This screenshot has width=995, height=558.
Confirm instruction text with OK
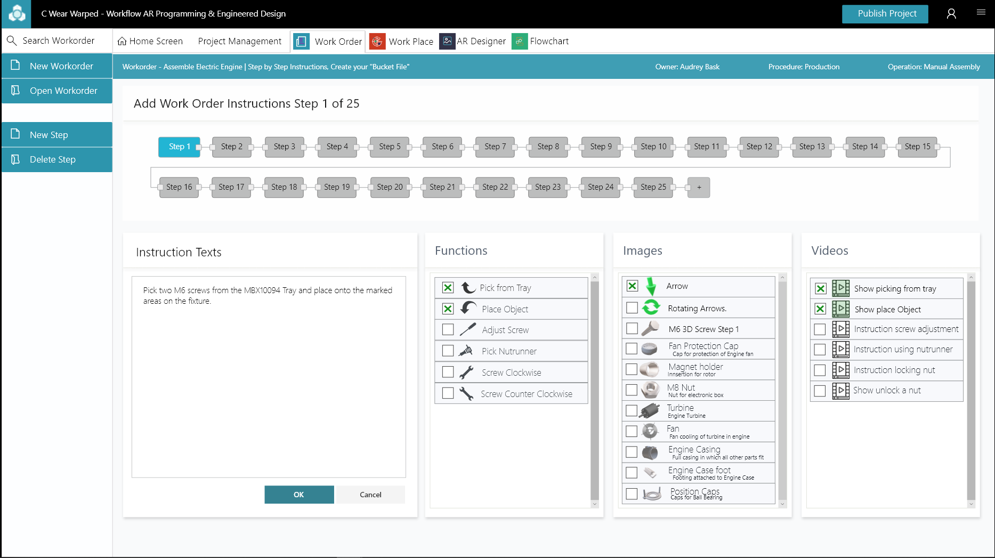point(299,495)
